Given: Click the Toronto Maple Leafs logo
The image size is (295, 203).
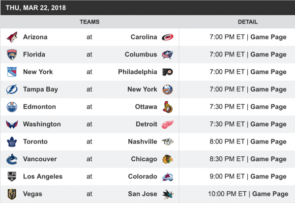Looking at the screenshot, I should click(x=12, y=142).
